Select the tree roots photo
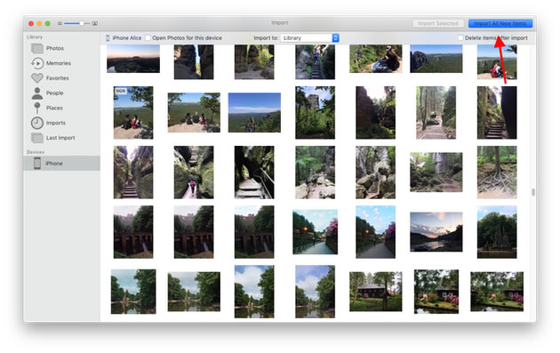The height and width of the screenshot is (353, 560). 497,172
